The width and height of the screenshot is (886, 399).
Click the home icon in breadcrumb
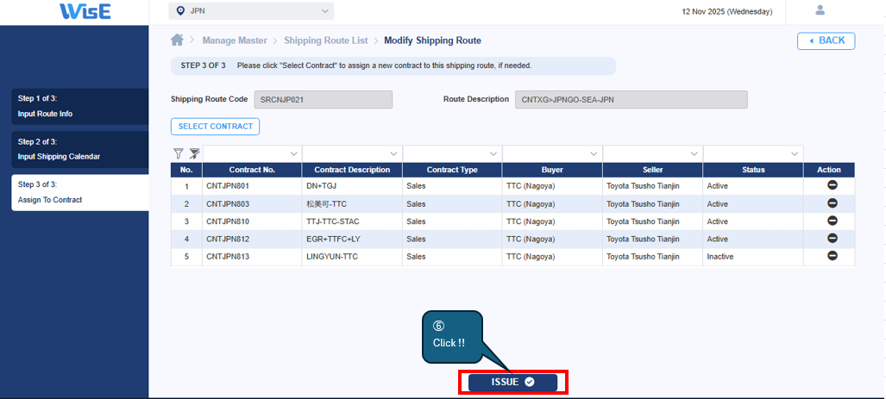[x=178, y=41]
